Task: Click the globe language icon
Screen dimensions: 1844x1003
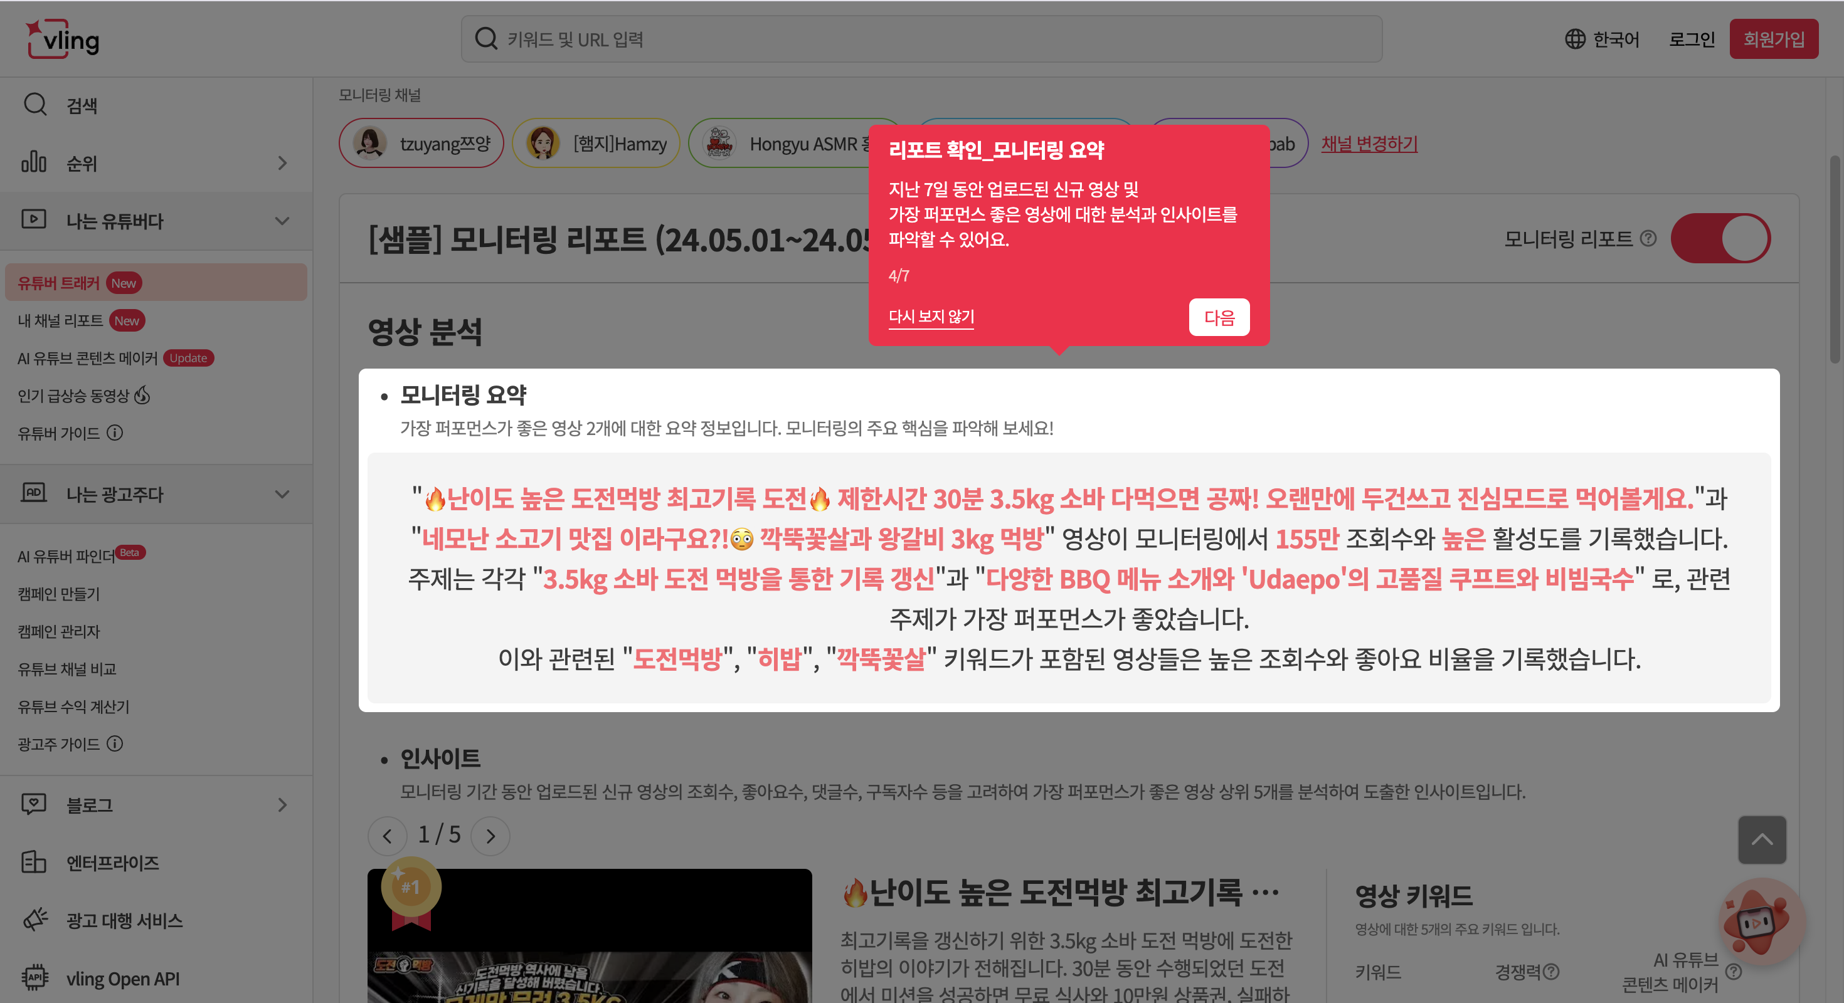Action: coord(1574,39)
